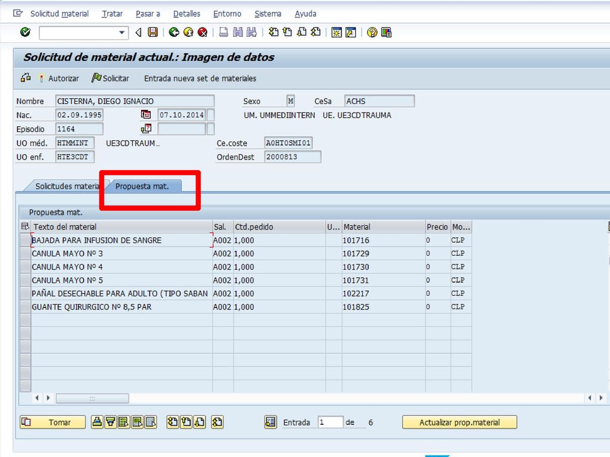
Task: Click the horizontal scrollbar thumb under the table
Action: tap(92, 398)
